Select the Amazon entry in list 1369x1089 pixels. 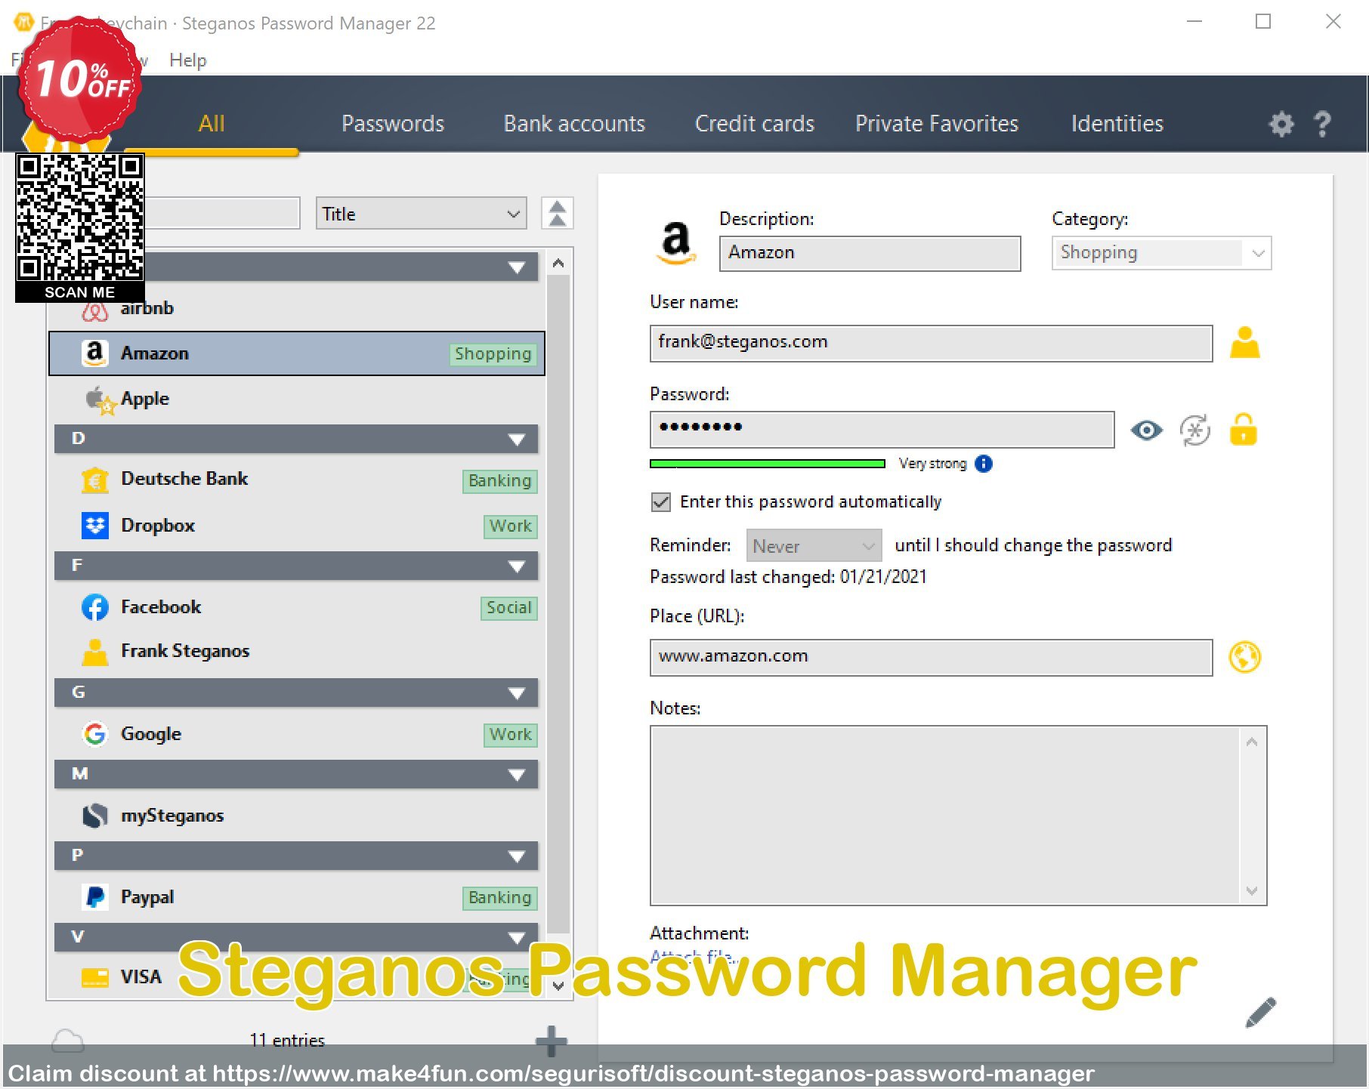pyautogui.click(x=296, y=353)
